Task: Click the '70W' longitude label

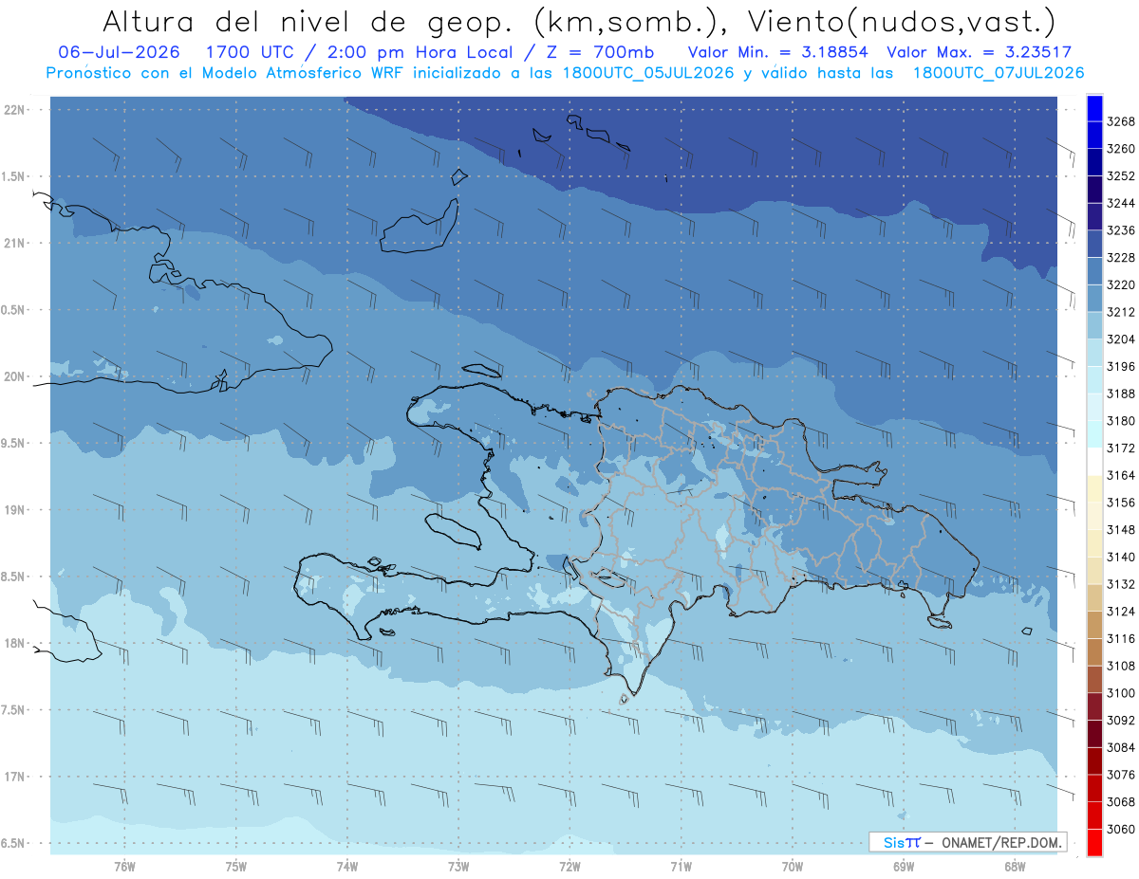Action: click(x=793, y=867)
